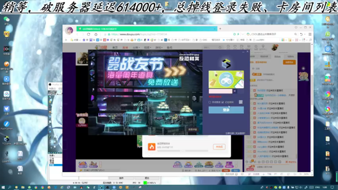
Task: Minimize the game launcher login dialog
Action: 243,52
